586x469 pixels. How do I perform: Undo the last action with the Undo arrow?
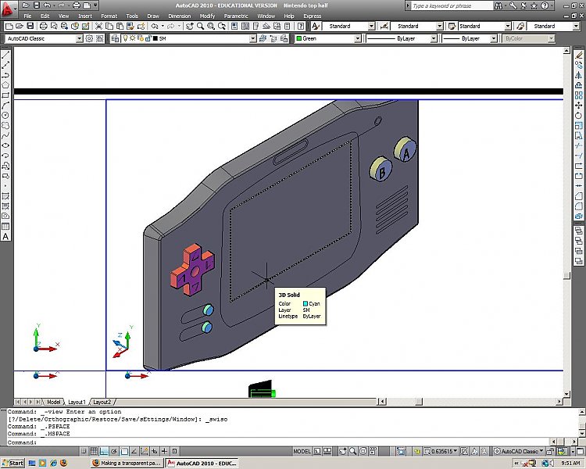(x=155, y=26)
